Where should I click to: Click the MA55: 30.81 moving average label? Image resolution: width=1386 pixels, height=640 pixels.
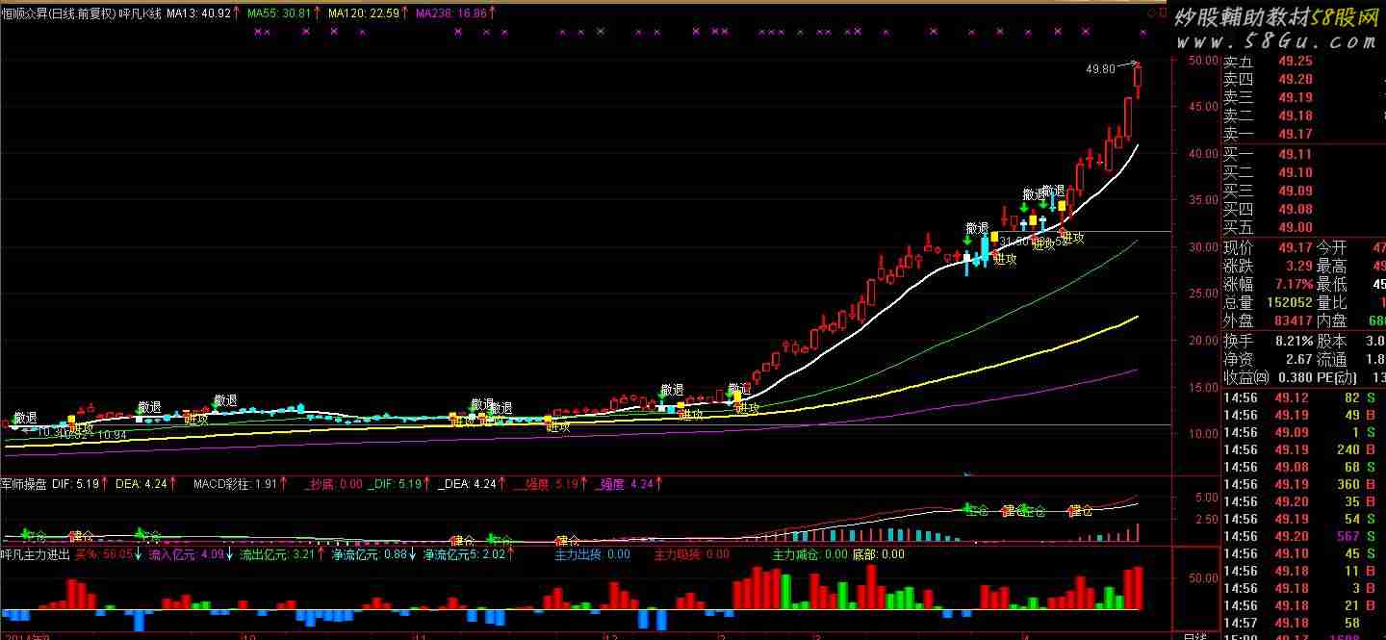(x=279, y=14)
